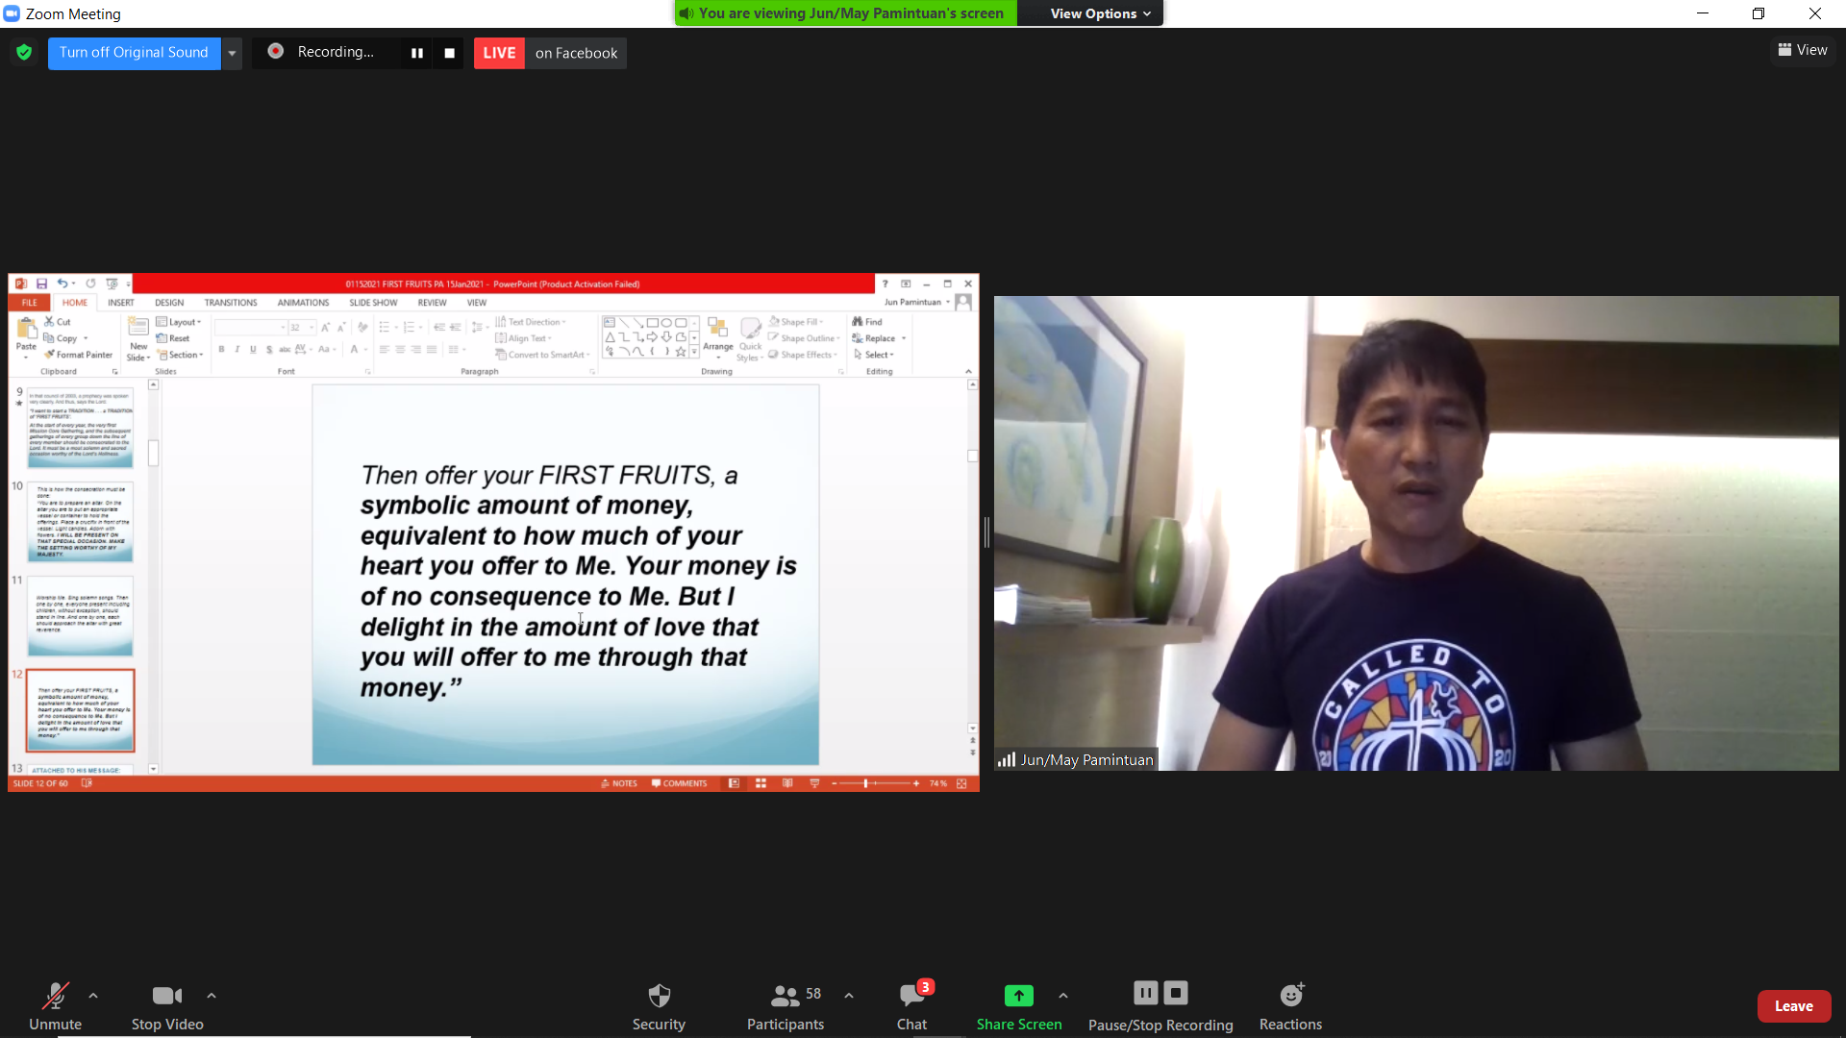Image resolution: width=1846 pixels, height=1038 pixels.
Task: Switch to the SLIDE SHOW ribbon tab
Action: click(x=373, y=303)
